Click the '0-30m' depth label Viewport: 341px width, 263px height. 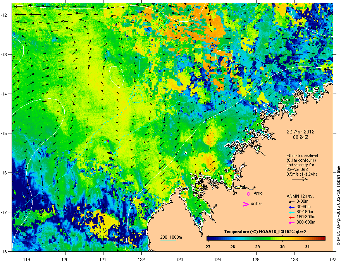click(x=302, y=202)
